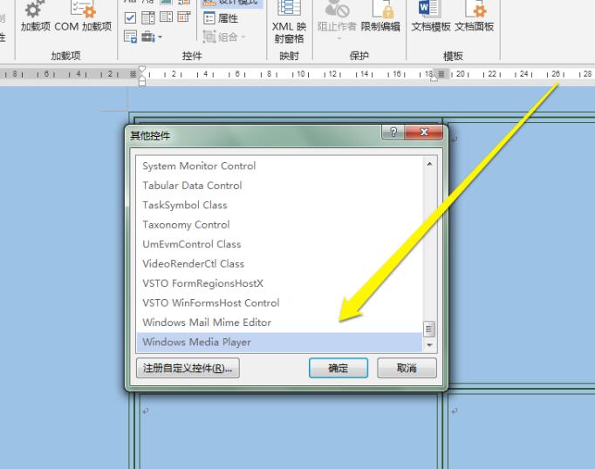The width and height of the screenshot is (595, 469).
Task: Open control 属性 properties
Action: pyautogui.click(x=221, y=17)
